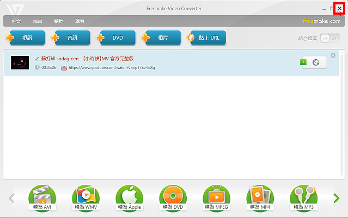Click the YouTube icon next to URL

coord(64,67)
